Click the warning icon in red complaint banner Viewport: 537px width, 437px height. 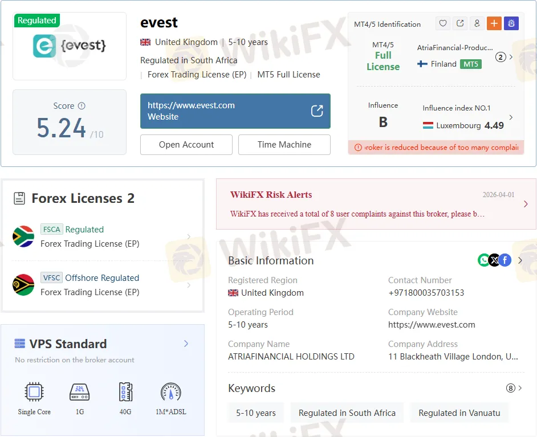358,148
